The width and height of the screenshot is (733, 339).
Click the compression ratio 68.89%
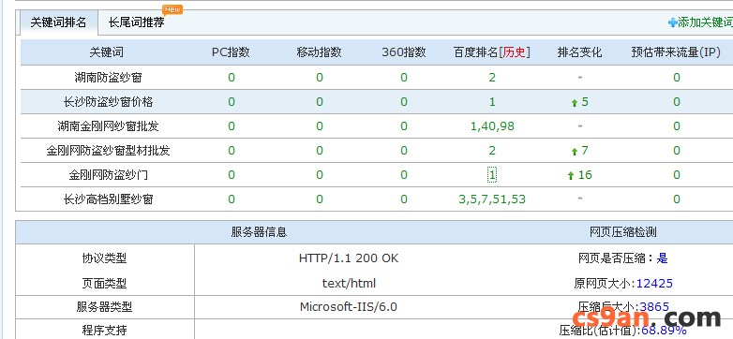click(664, 331)
